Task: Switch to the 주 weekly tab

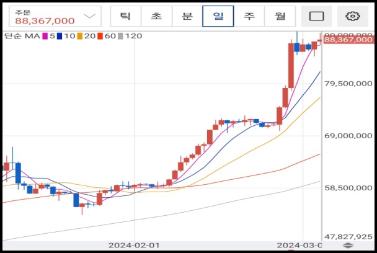Action: tap(249, 16)
